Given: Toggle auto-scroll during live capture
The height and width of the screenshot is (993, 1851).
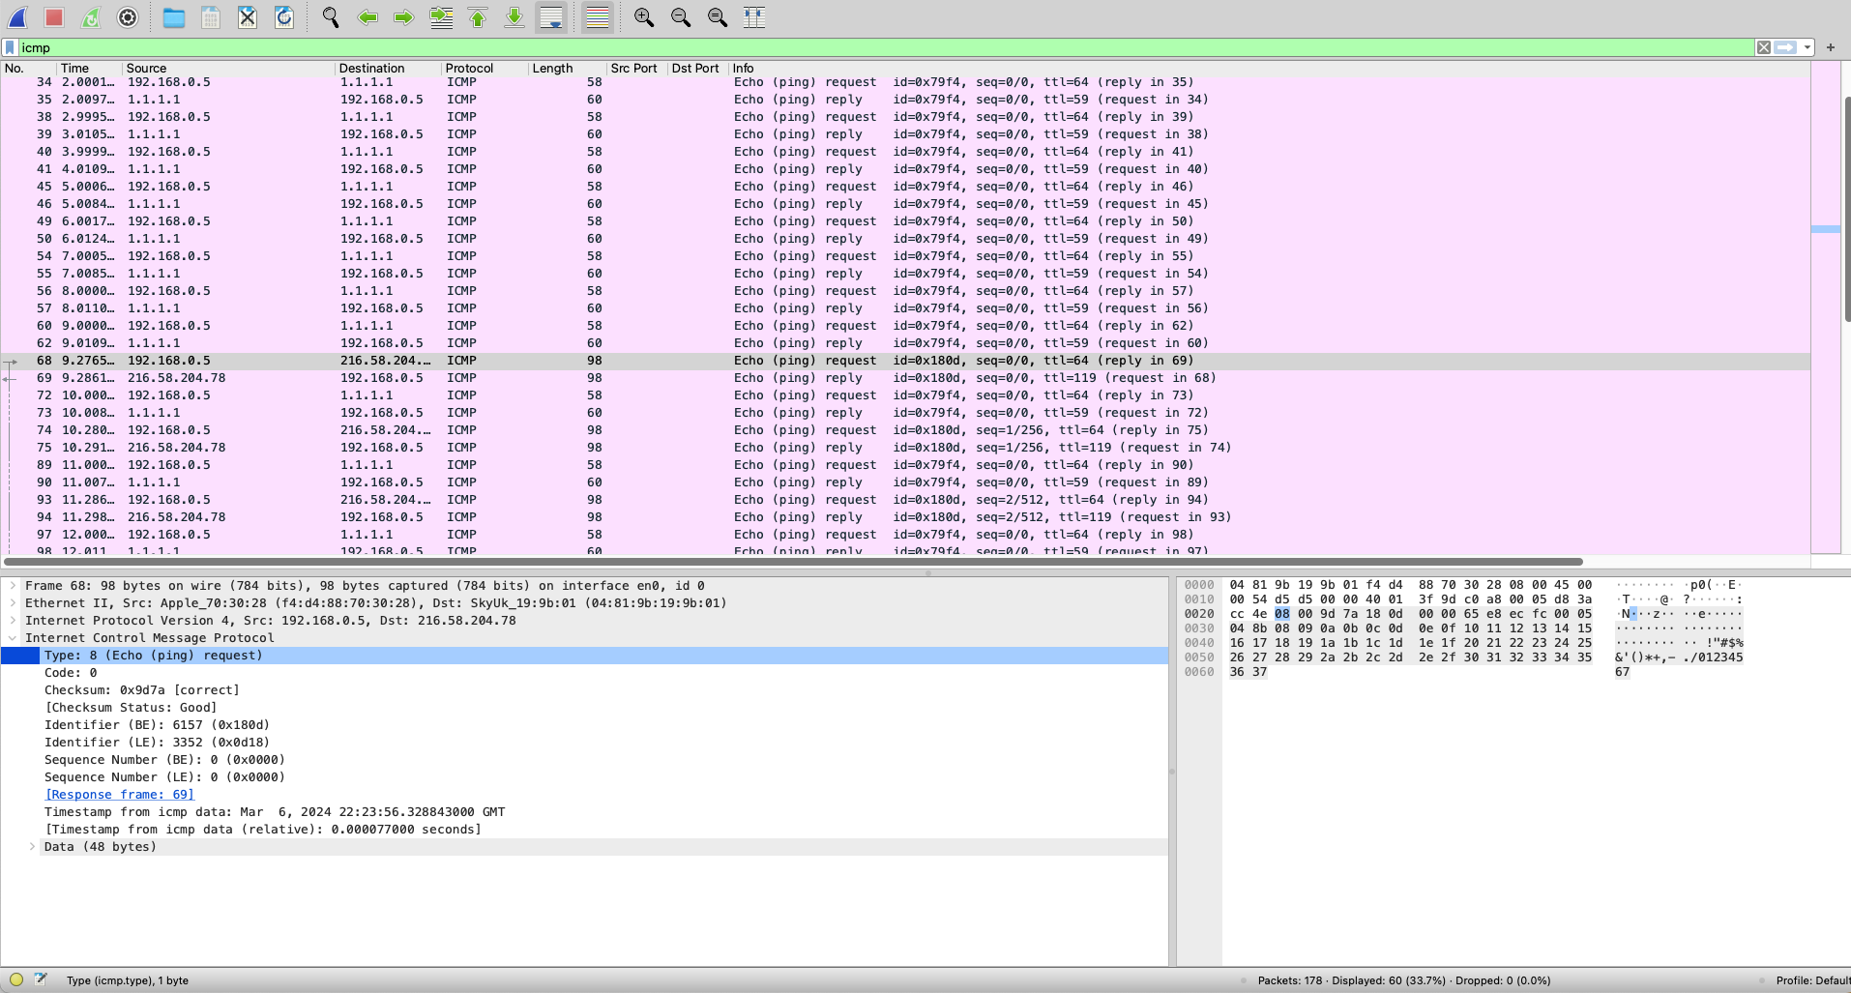Looking at the screenshot, I should tap(551, 17).
